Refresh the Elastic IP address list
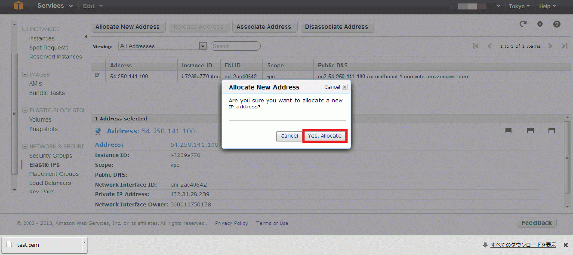This screenshot has width=573, height=255. (523, 24)
